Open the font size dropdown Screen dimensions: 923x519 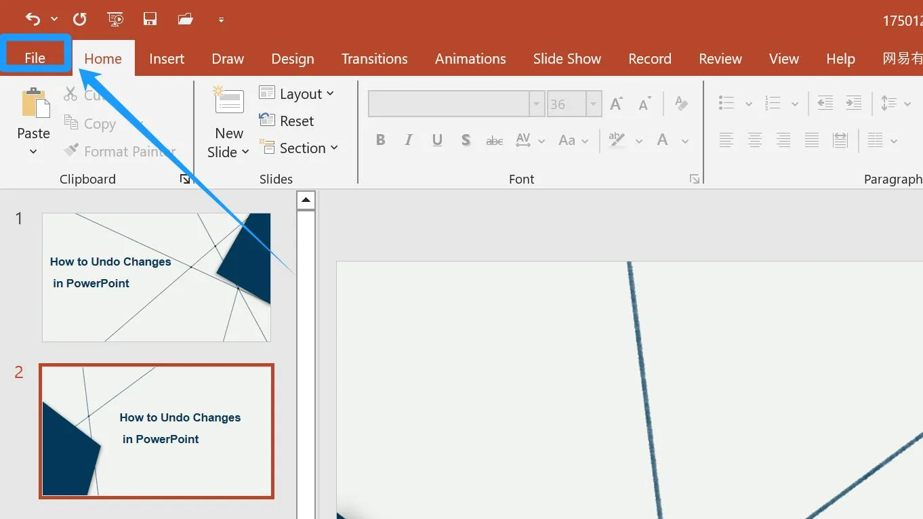tap(594, 104)
